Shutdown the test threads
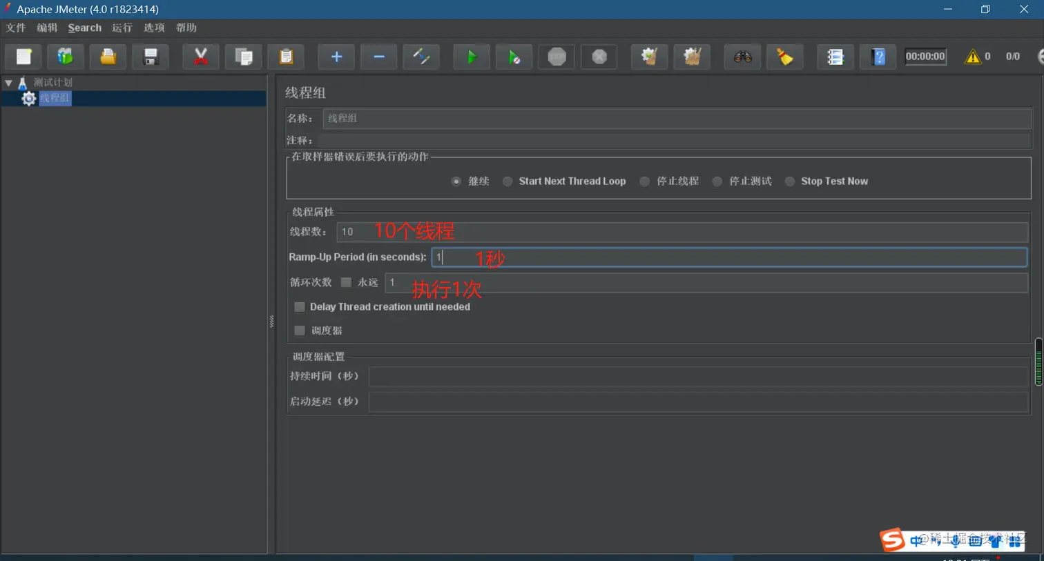This screenshot has height=561, width=1044. coord(599,57)
